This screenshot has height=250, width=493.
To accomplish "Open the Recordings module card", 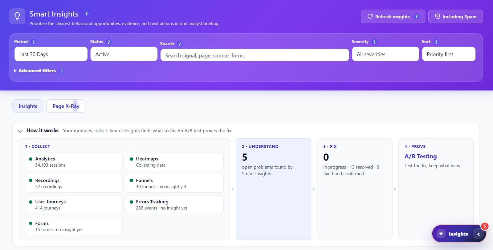I will [74, 183].
